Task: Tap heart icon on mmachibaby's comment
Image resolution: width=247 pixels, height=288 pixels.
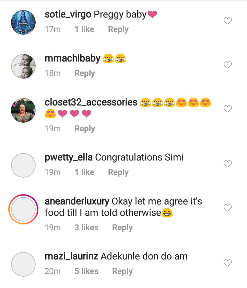Action: pyautogui.click(x=228, y=65)
